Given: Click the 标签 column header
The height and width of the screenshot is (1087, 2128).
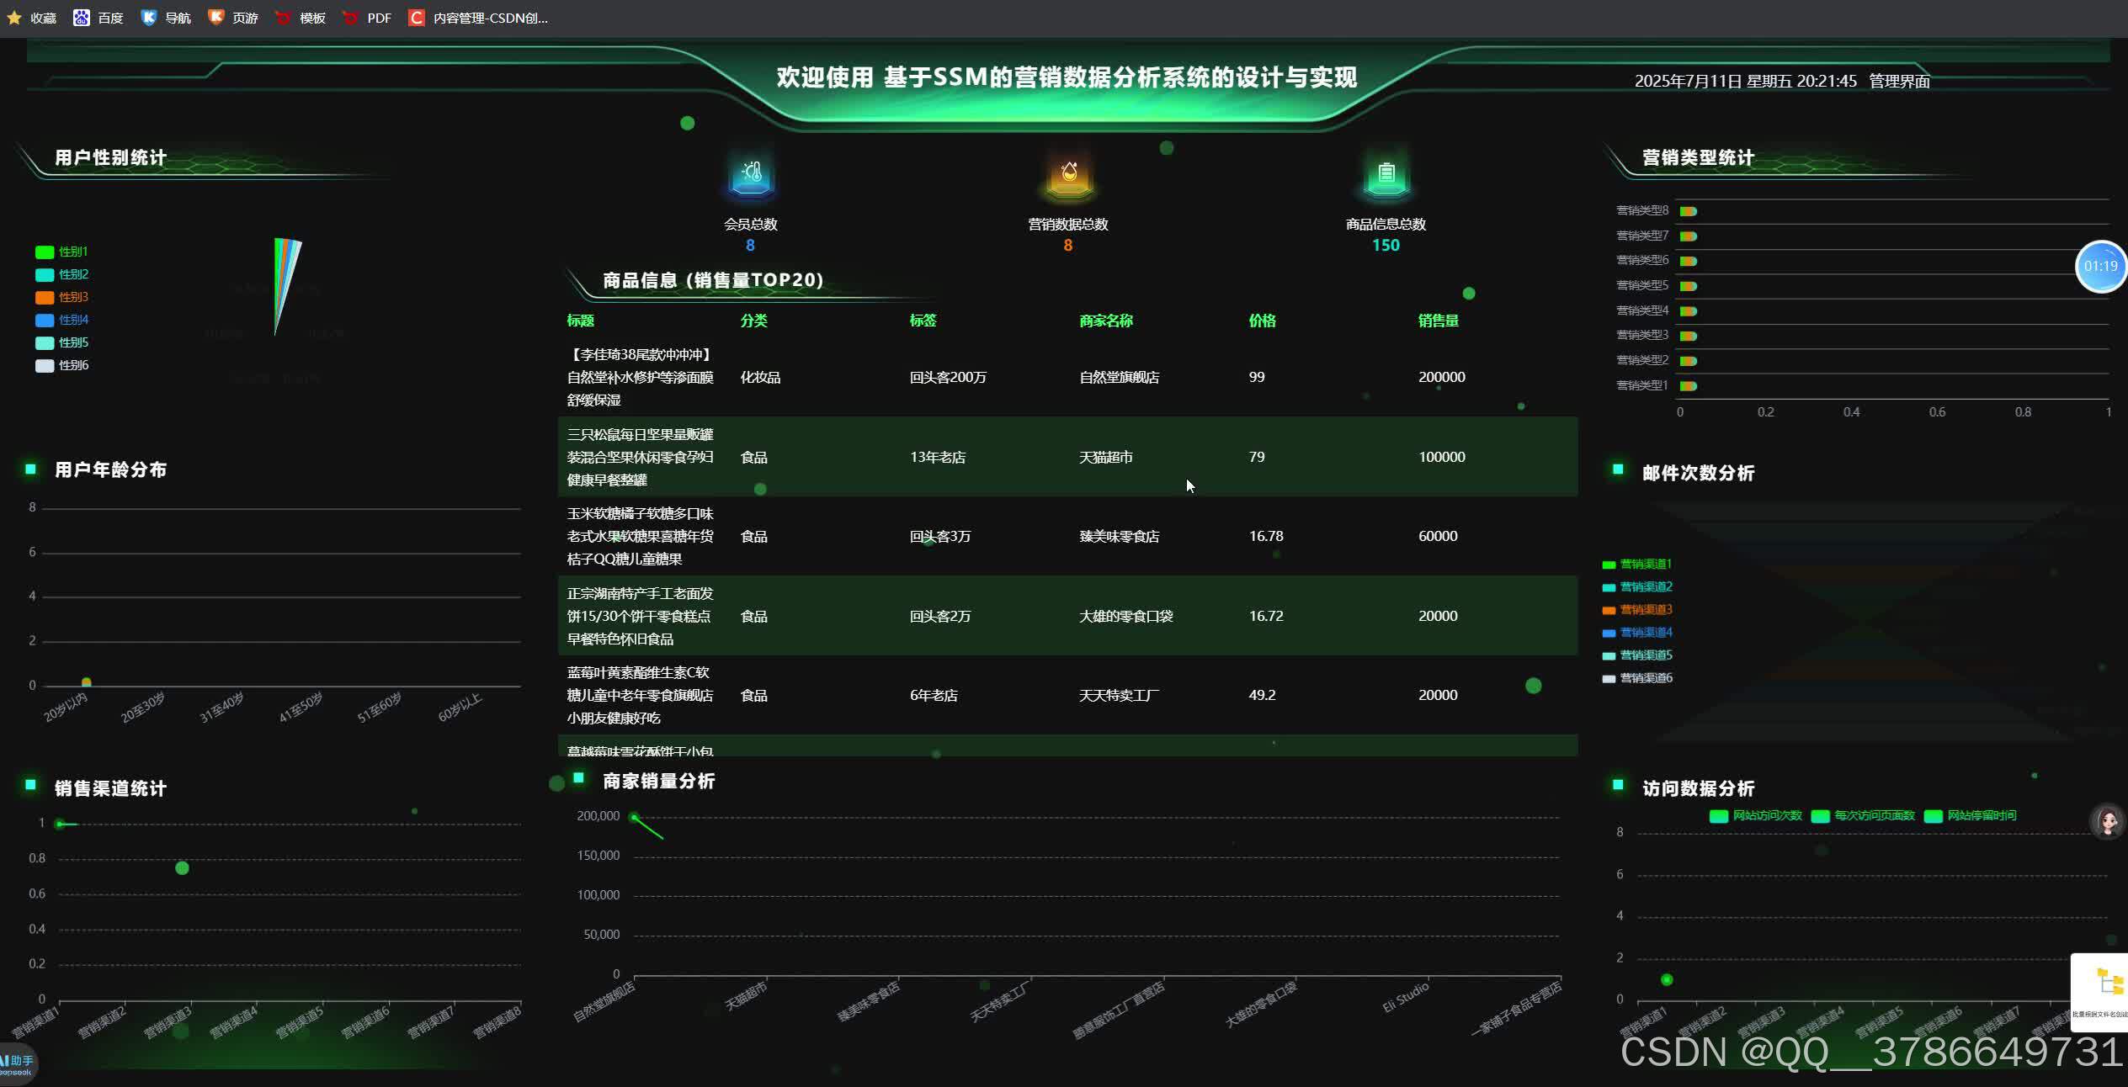Looking at the screenshot, I should click(923, 321).
